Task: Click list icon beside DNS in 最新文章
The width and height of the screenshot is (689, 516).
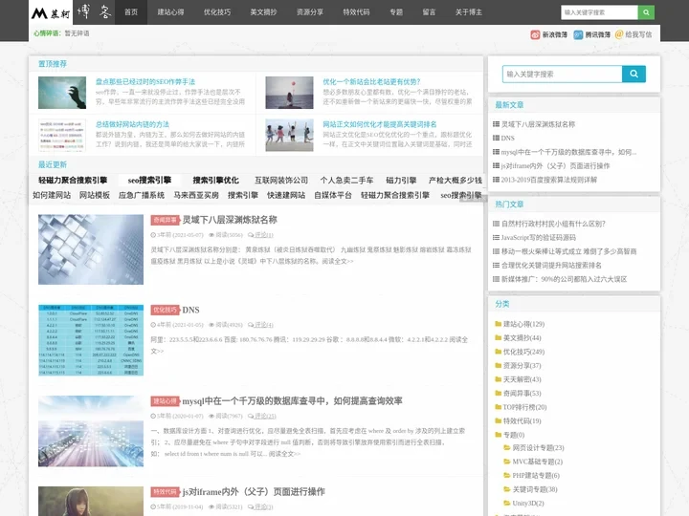Action: point(496,138)
